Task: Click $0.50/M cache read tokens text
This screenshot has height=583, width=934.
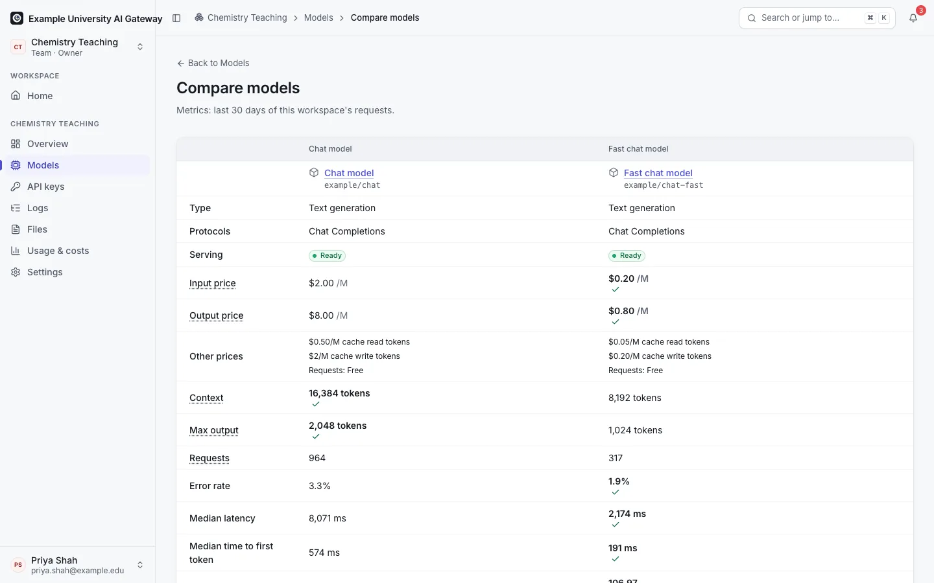Action: coord(359,342)
